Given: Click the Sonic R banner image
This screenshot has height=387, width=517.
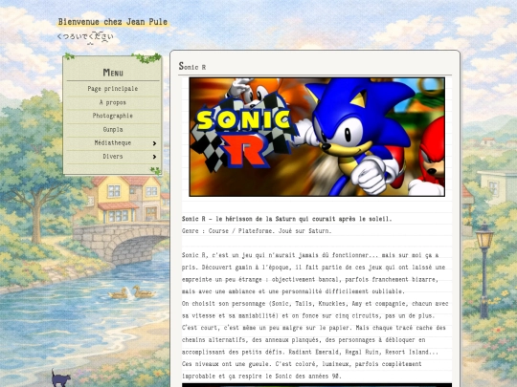Looking at the screenshot, I should 317,137.
